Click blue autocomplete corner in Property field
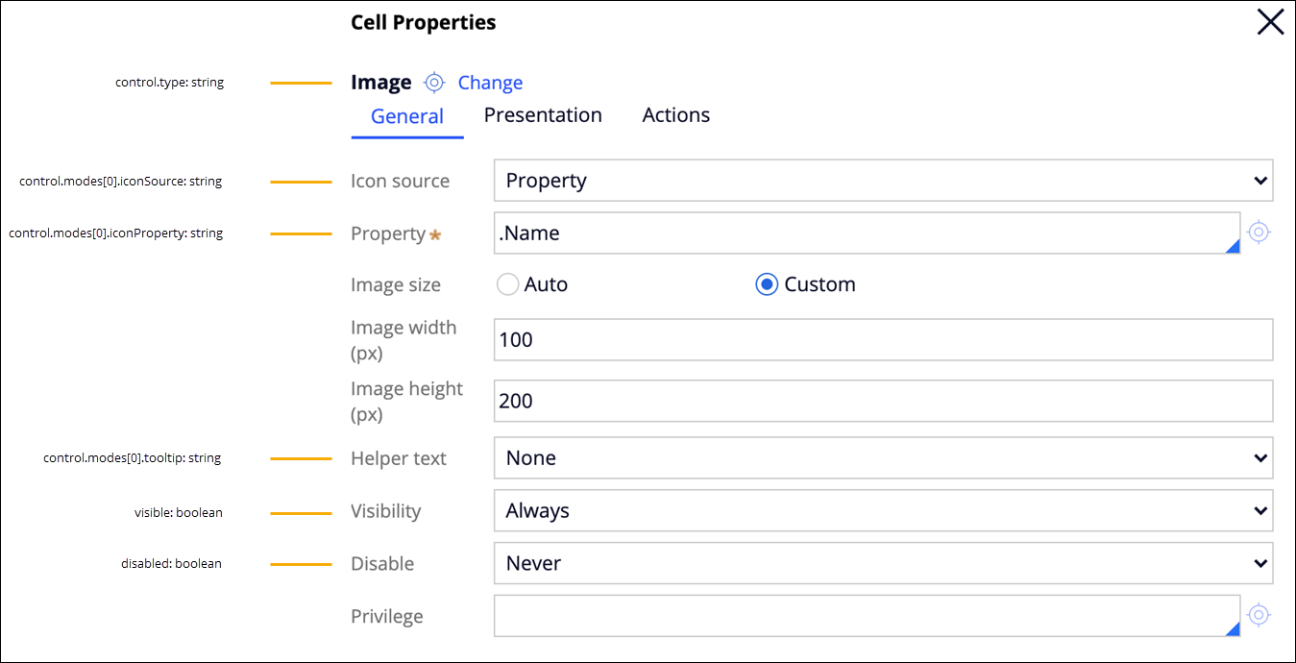The width and height of the screenshot is (1296, 663). click(x=1233, y=247)
